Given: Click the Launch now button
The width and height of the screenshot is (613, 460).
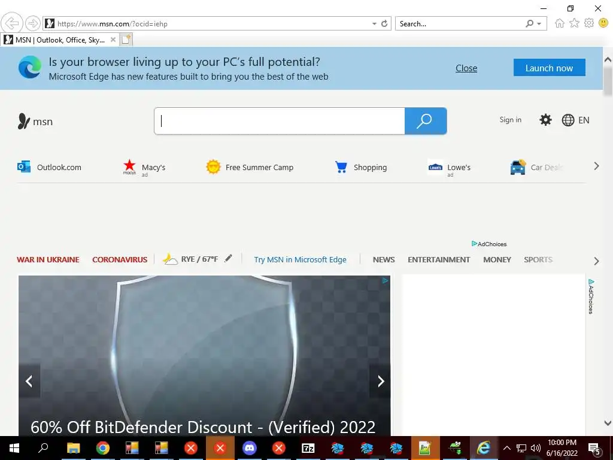Looking at the screenshot, I should [550, 68].
